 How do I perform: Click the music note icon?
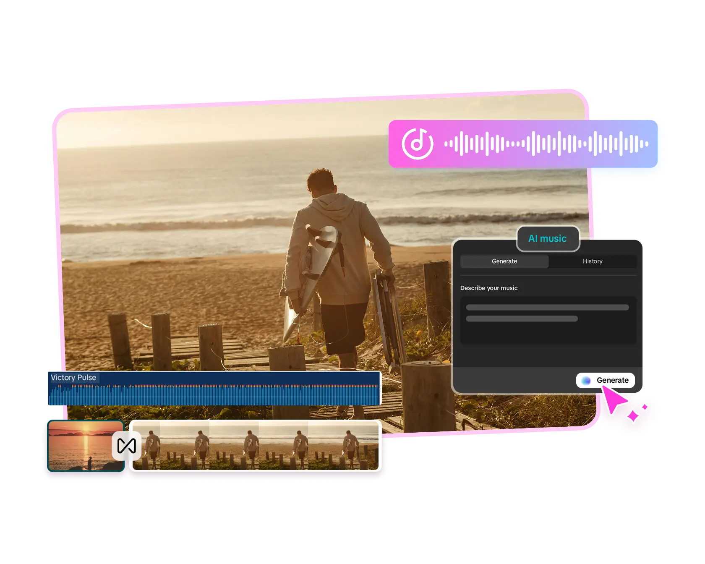tap(418, 144)
